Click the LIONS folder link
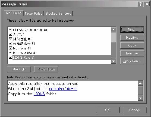 pyautogui.click(x=39, y=94)
